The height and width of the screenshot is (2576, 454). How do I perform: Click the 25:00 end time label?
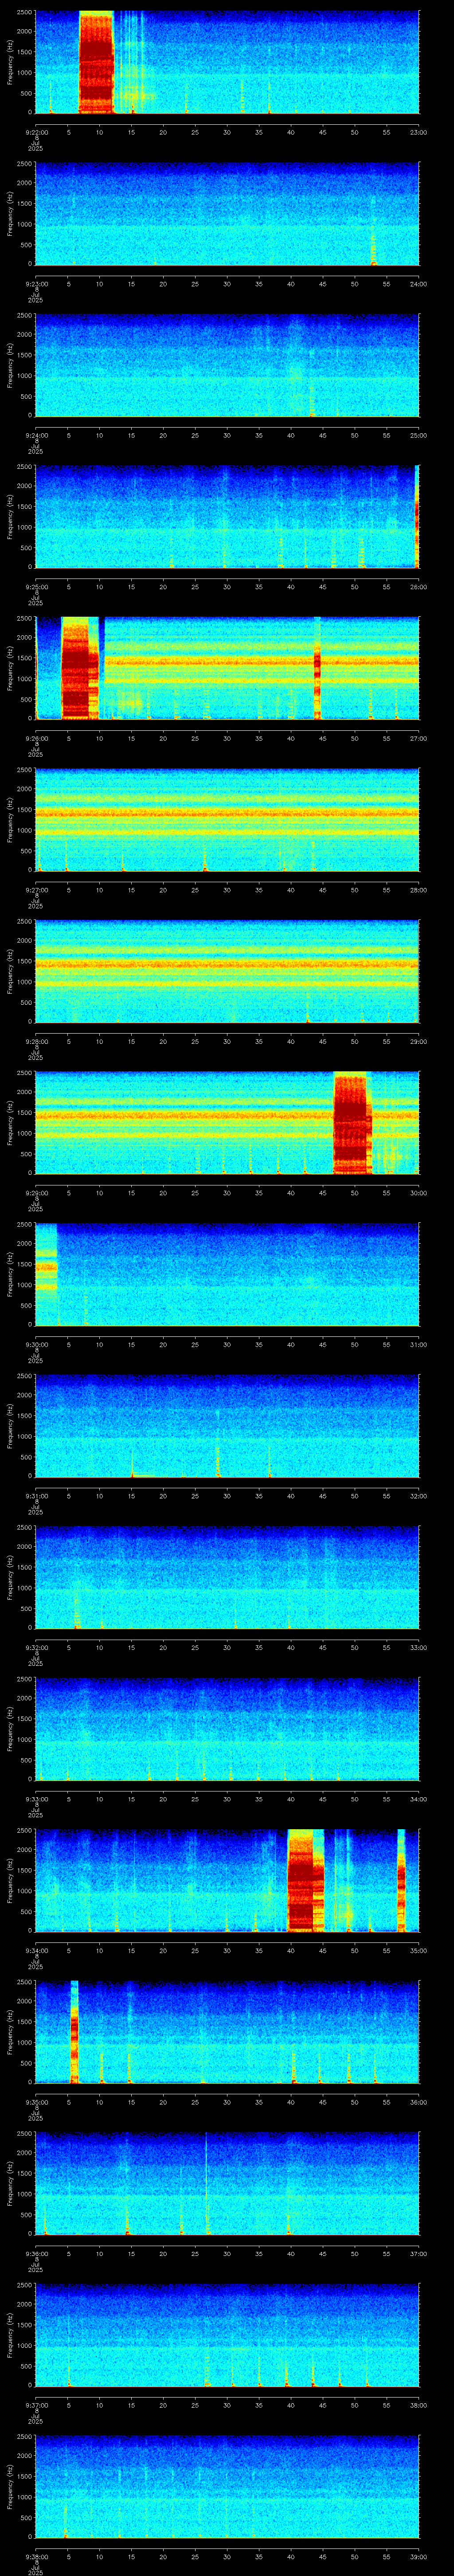tap(418, 435)
